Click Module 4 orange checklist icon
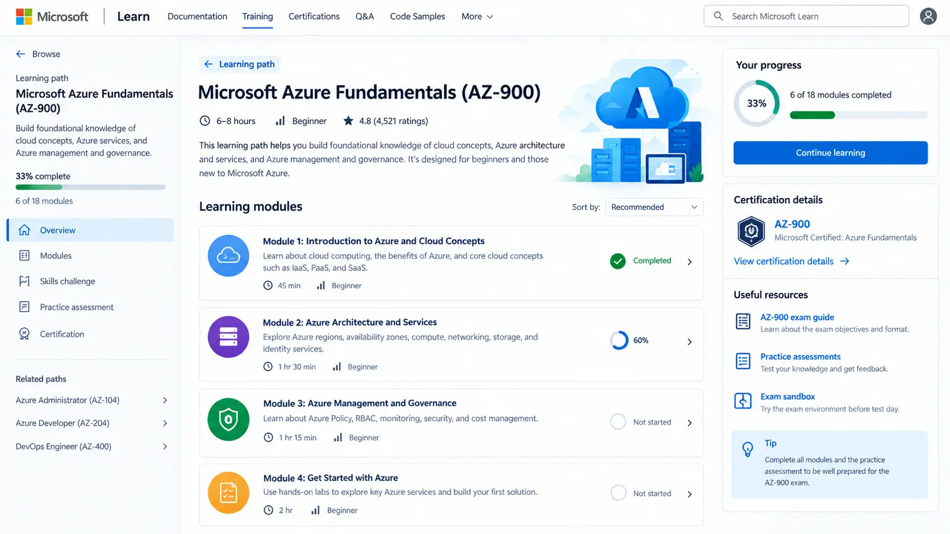Viewport: 950px width, 534px height. coord(228,493)
